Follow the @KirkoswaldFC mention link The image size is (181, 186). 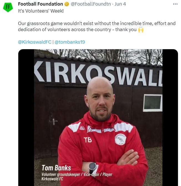(35, 42)
